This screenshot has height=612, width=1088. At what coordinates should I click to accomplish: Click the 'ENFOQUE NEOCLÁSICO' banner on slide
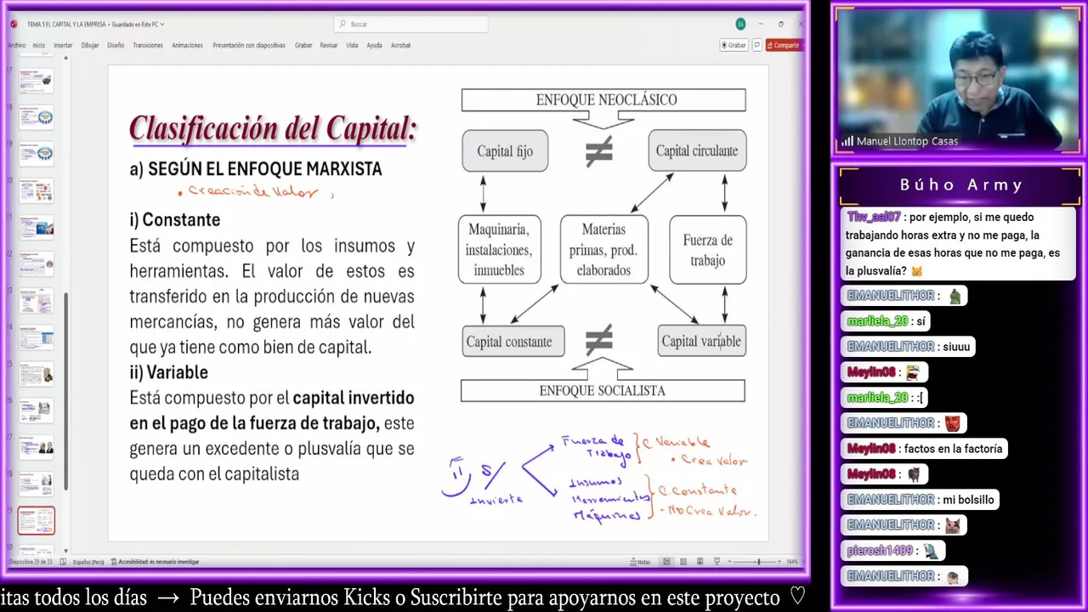pos(603,99)
